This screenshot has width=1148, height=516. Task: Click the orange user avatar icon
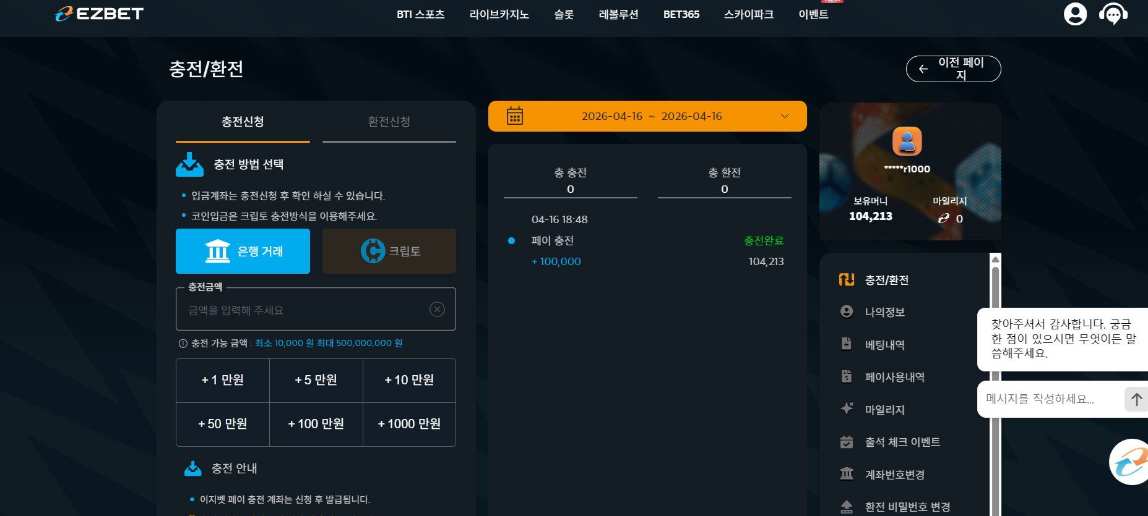(907, 142)
